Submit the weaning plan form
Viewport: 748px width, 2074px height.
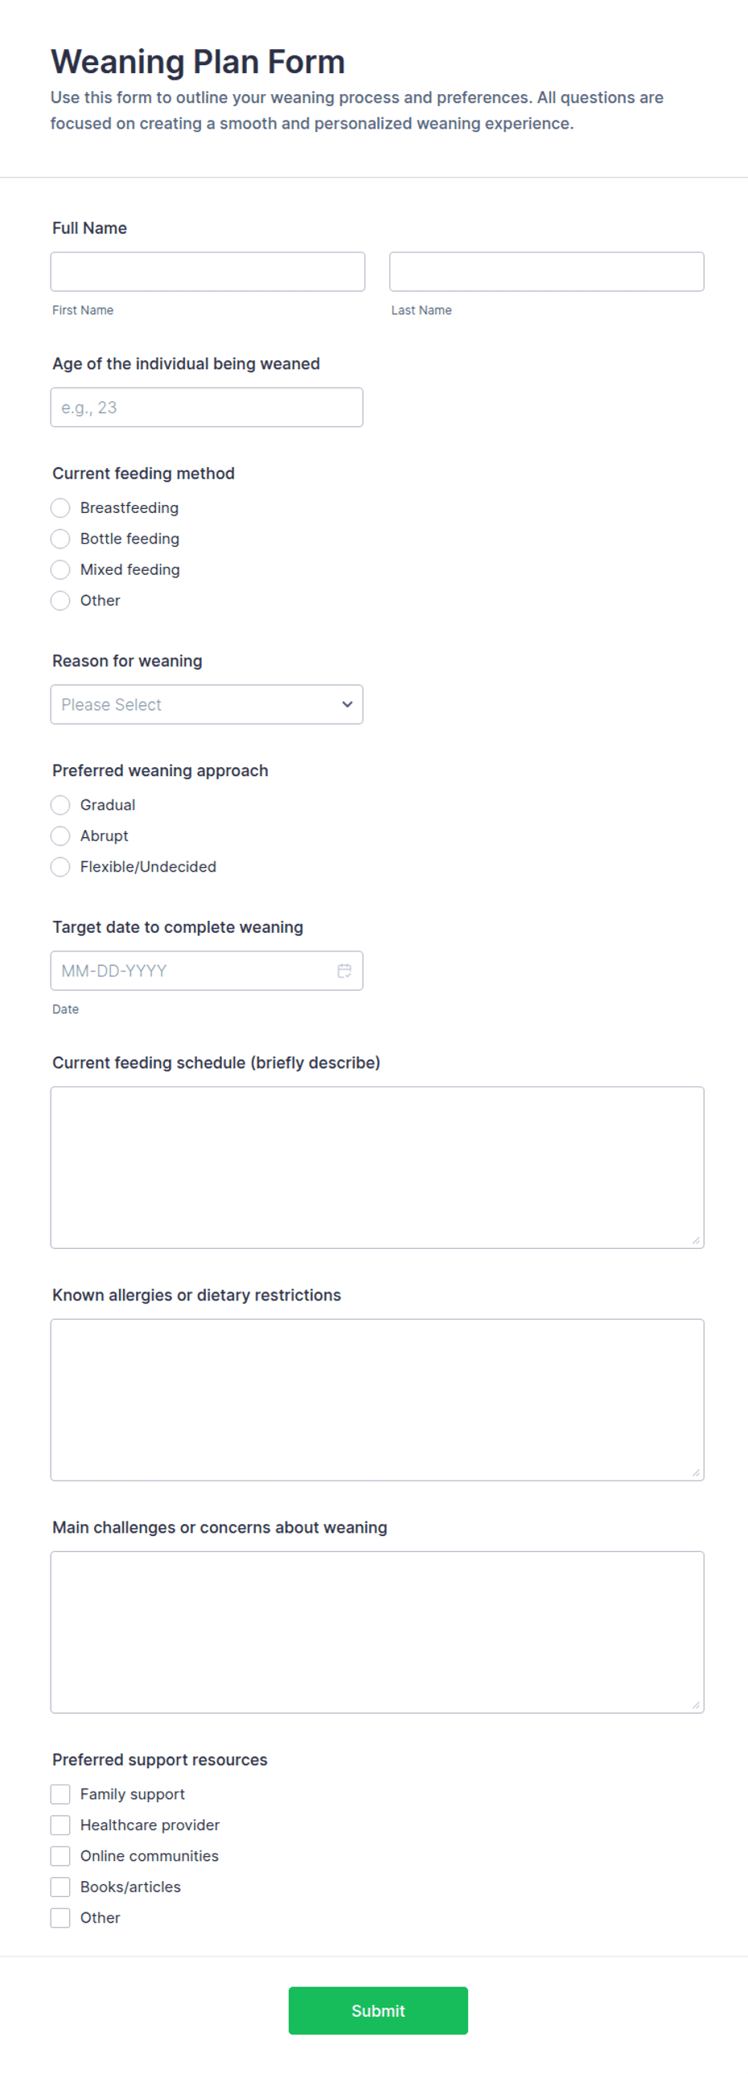tap(378, 2010)
